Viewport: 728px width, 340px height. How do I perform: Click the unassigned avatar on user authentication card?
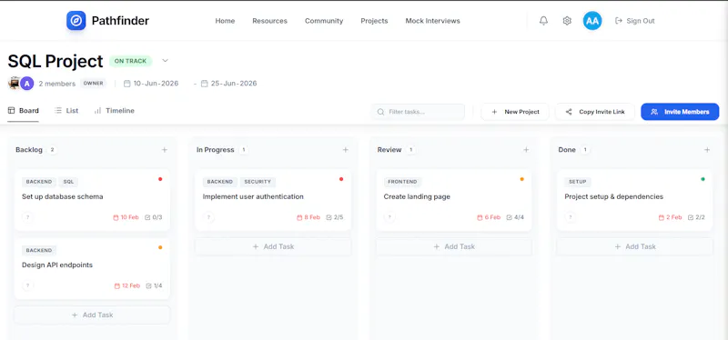[x=209, y=217]
